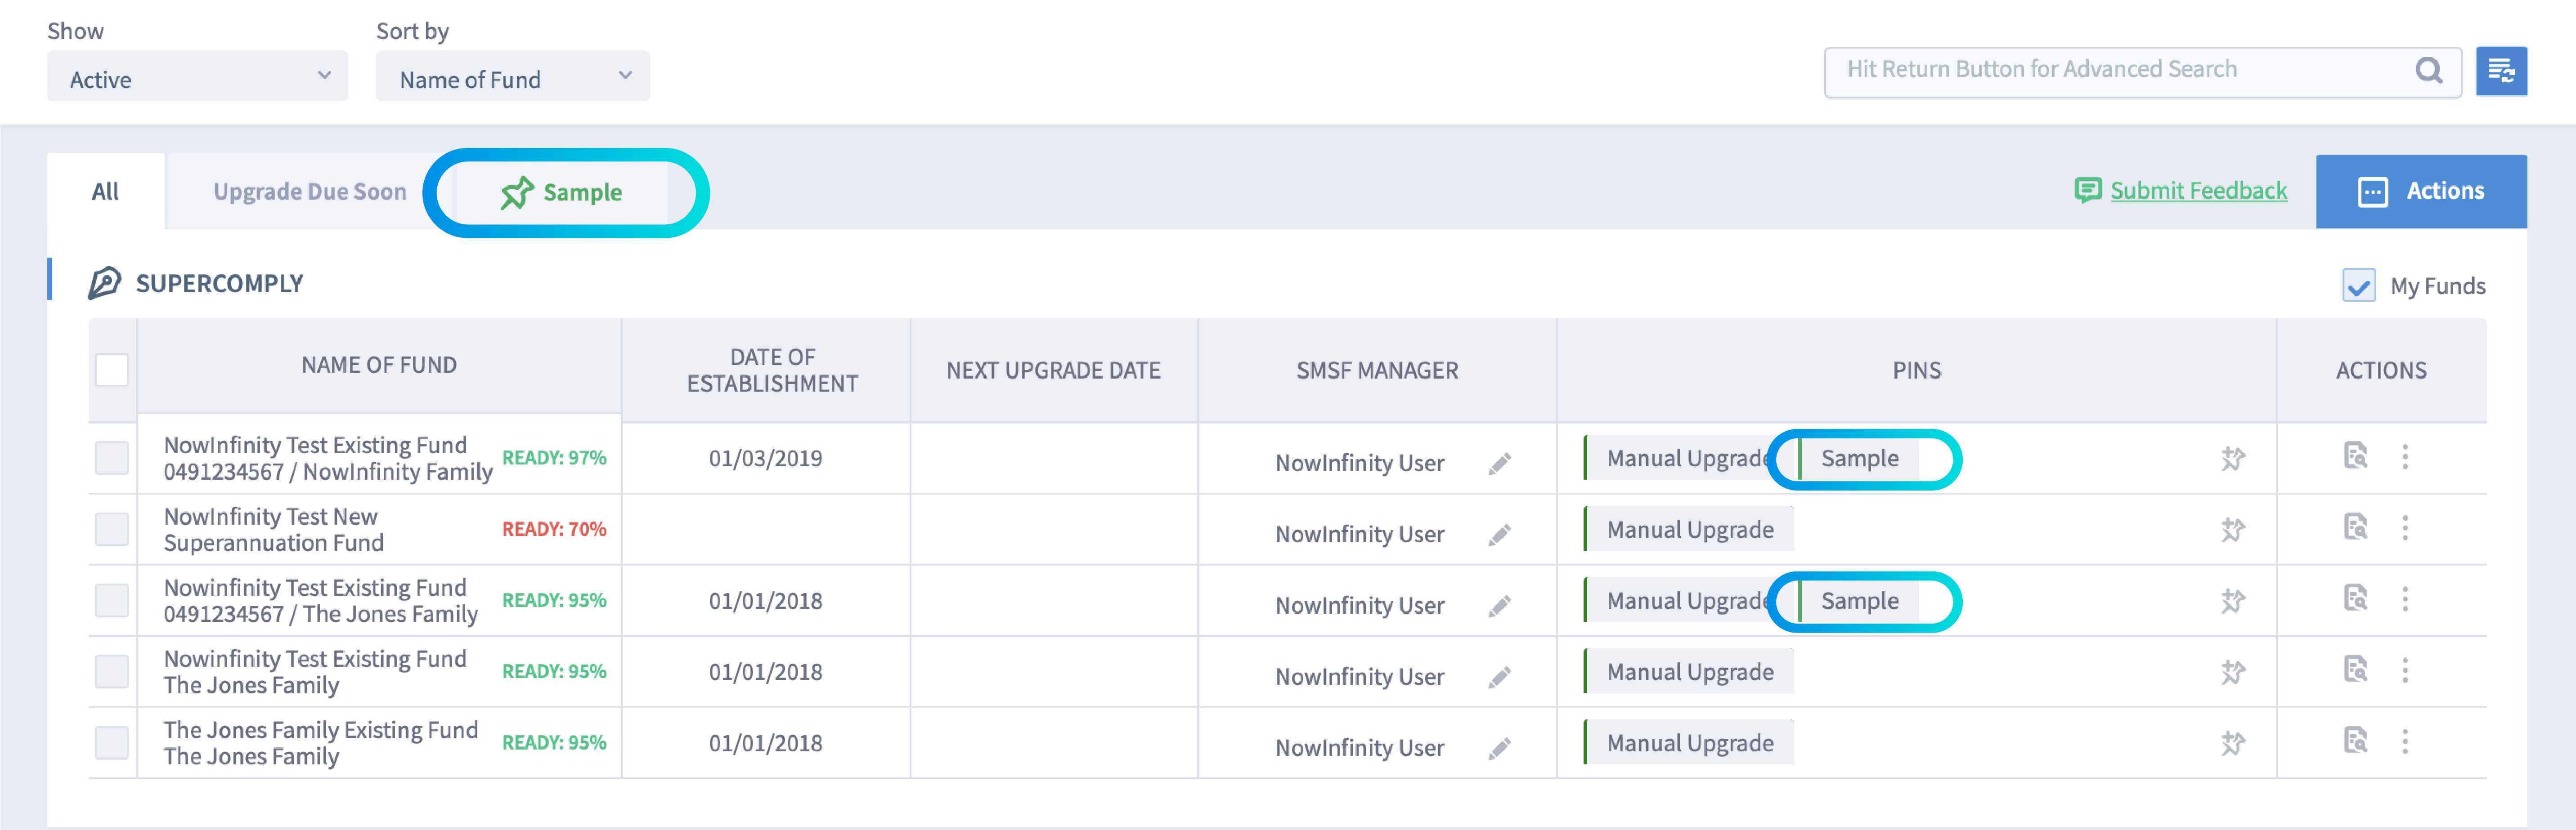Image resolution: width=2576 pixels, height=830 pixels.
Task: Click pin icon for NowInfinity Family fund row
Action: [x=2233, y=459]
